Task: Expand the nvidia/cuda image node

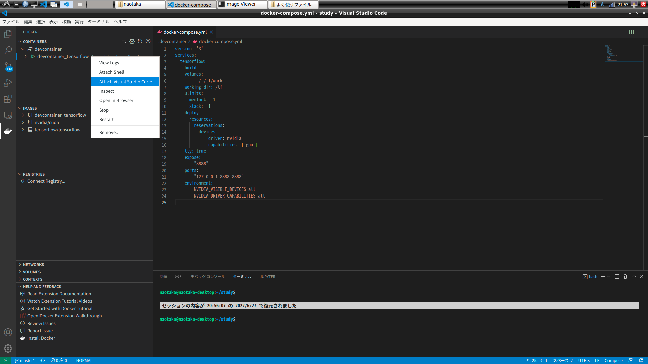Action: tap(23, 122)
